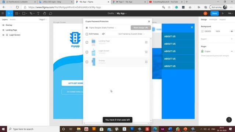This screenshot has width=235, height=132.
Task: Click drag handle for Login Screen row
Action: click(x=146, y=52)
